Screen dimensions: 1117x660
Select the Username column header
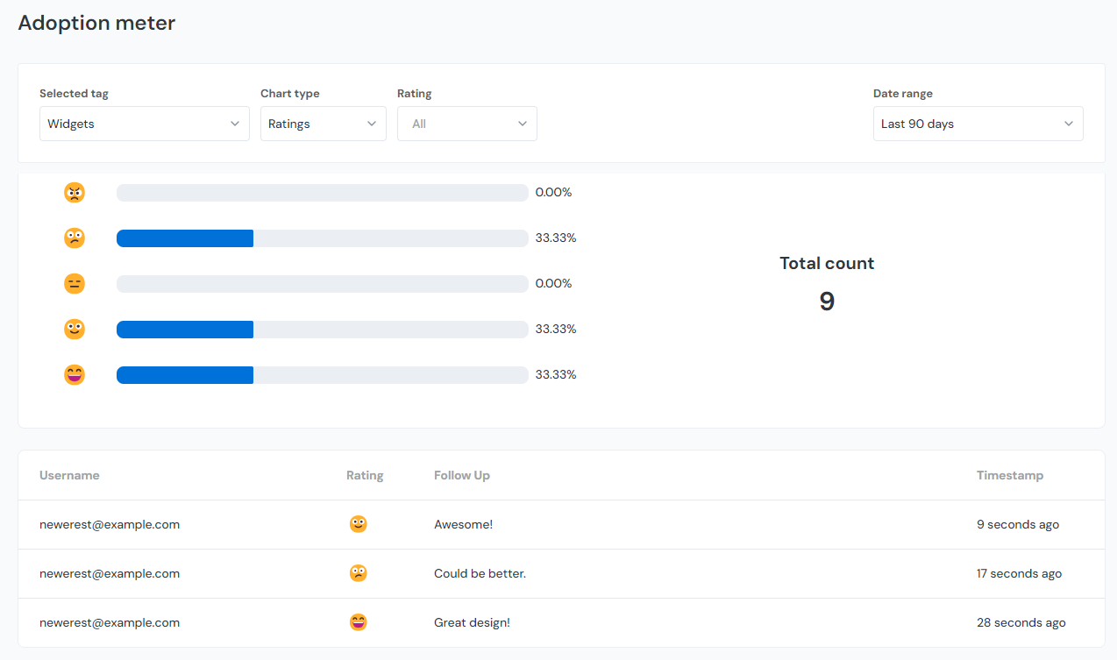[69, 475]
